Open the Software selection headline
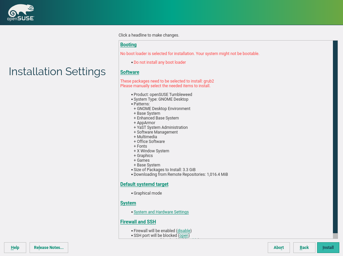The height and width of the screenshot is (256, 343). tap(130, 72)
